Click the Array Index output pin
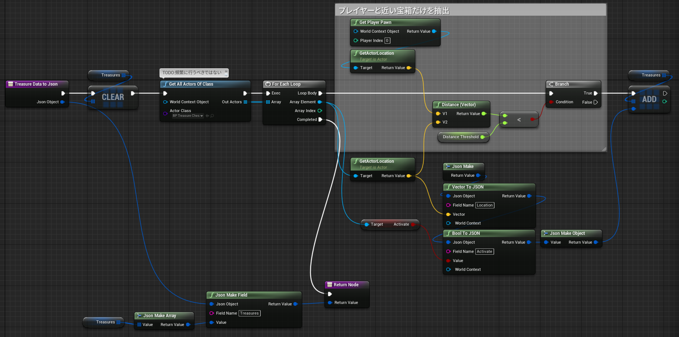679x337 pixels. 320,111
